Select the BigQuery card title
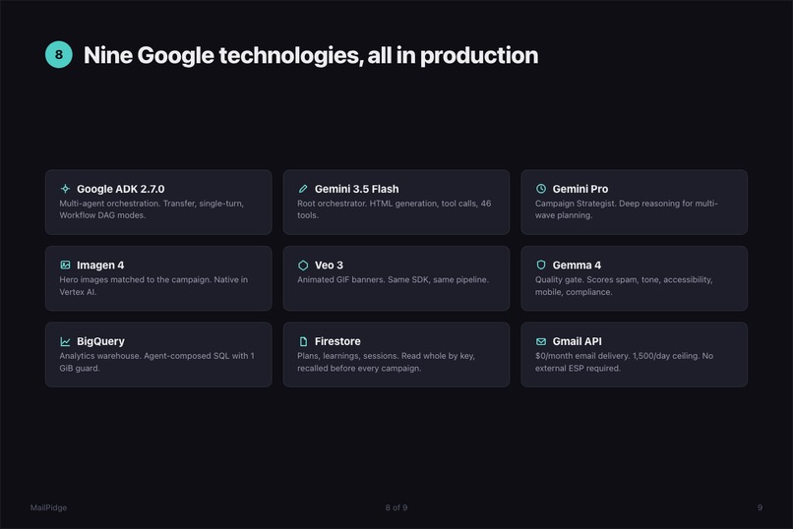This screenshot has width=793, height=529. [100, 341]
